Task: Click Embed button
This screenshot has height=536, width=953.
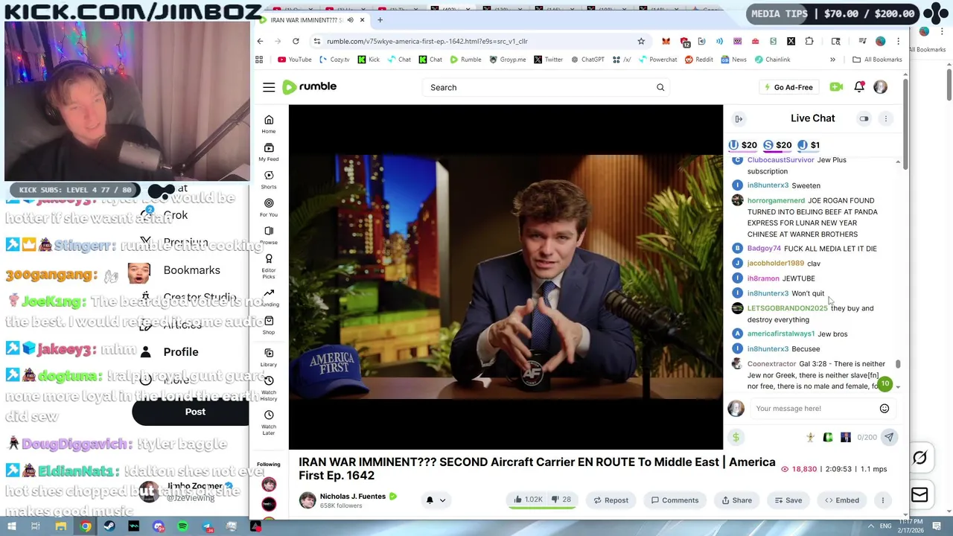Action: tap(841, 500)
